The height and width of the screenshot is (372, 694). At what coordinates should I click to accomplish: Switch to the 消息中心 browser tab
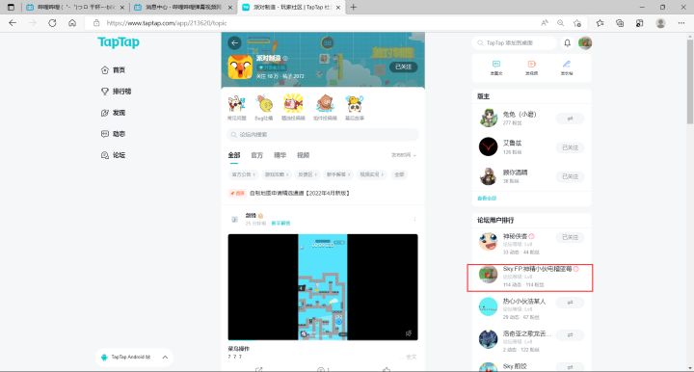pos(184,8)
